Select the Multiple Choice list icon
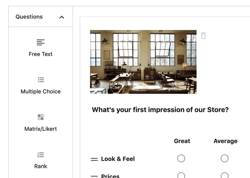 (41, 80)
